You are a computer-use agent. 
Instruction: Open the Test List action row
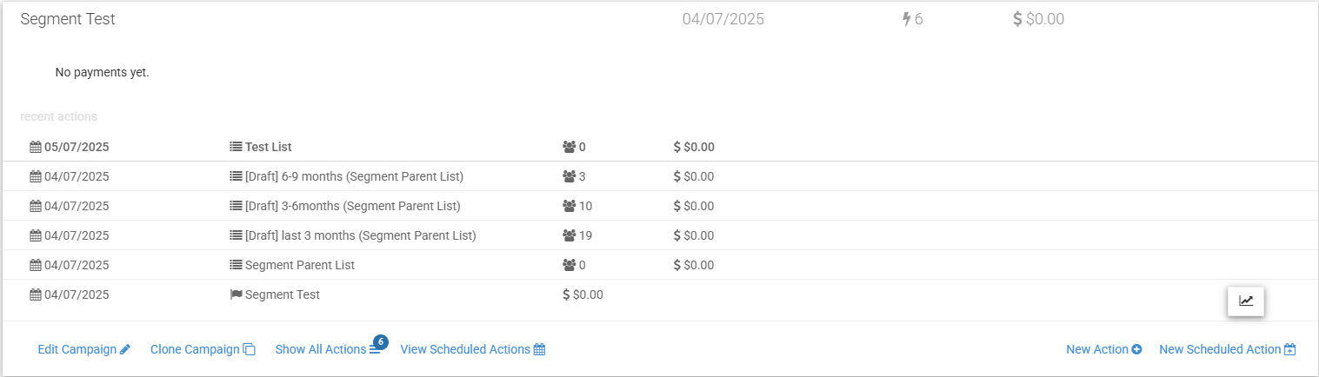pos(659,147)
